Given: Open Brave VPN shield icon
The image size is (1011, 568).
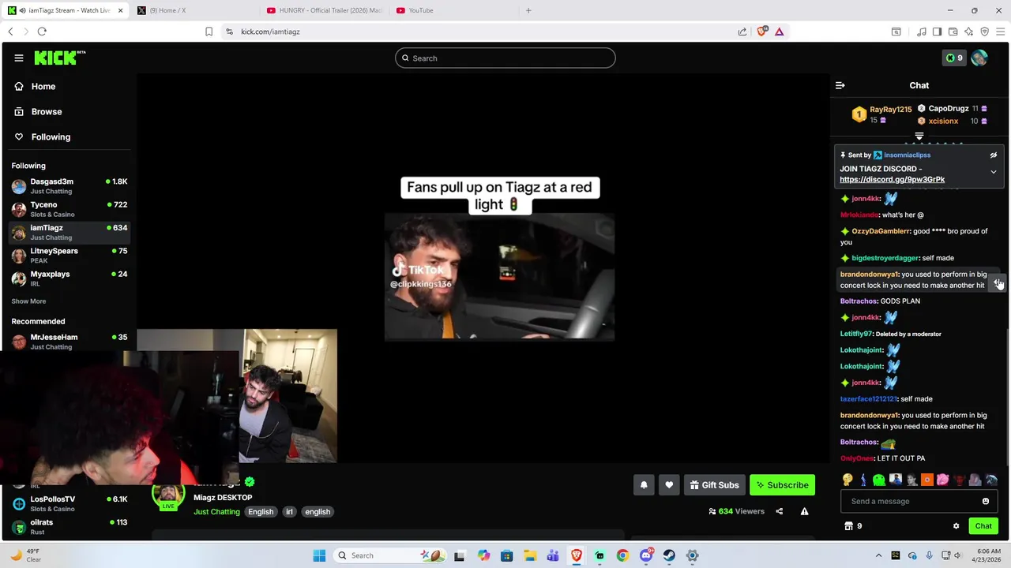Looking at the screenshot, I should [x=984, y=32].
